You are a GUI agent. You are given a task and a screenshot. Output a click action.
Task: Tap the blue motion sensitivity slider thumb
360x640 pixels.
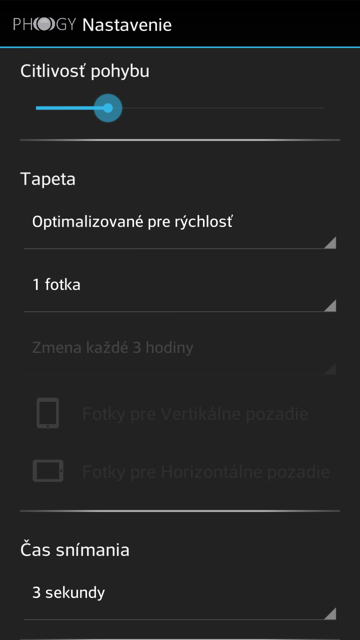(108, 107)
